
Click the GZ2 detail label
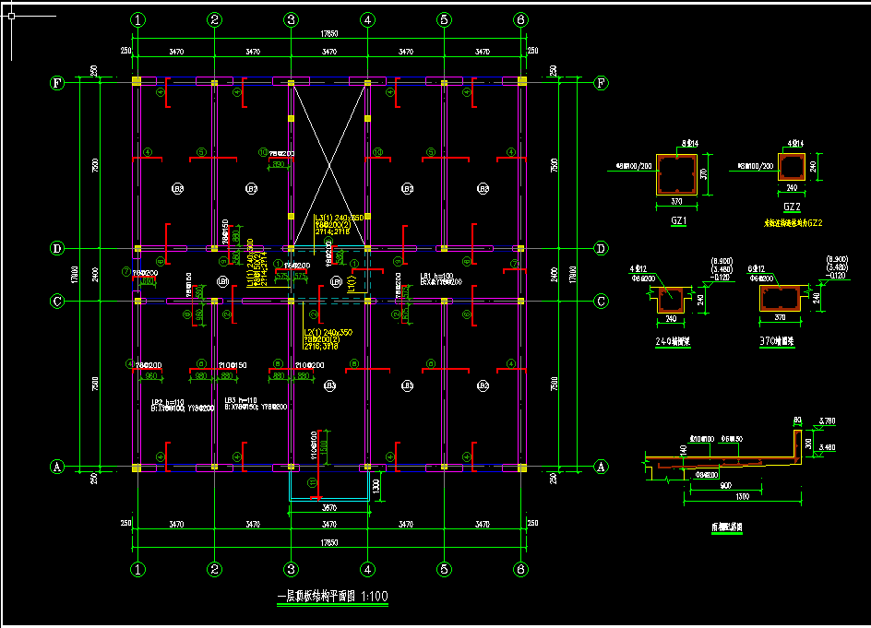(792, 207)
